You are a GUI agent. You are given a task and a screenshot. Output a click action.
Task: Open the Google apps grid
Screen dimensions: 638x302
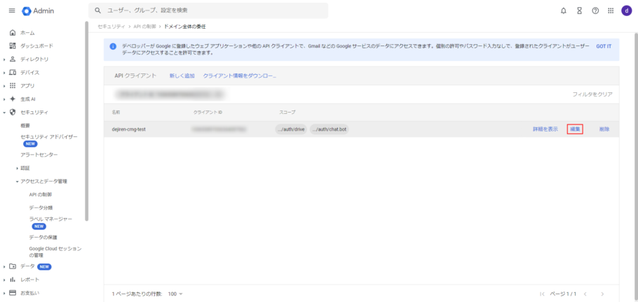pos(611,10)
